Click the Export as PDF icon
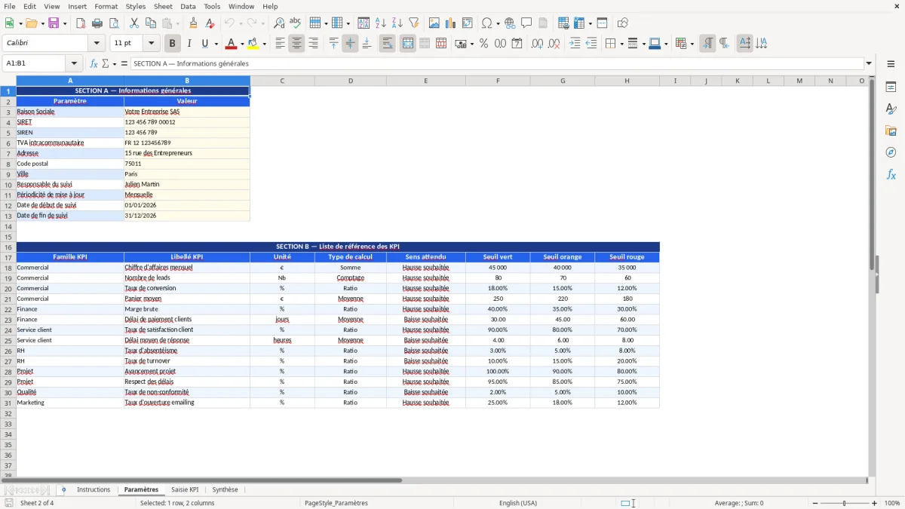 point(81,23)
